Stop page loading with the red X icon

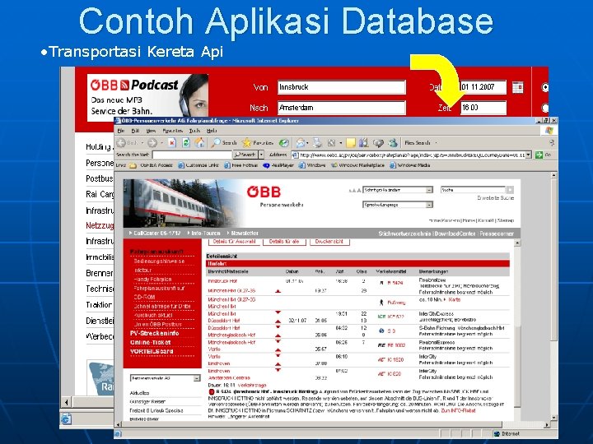(x=172, y=143)
